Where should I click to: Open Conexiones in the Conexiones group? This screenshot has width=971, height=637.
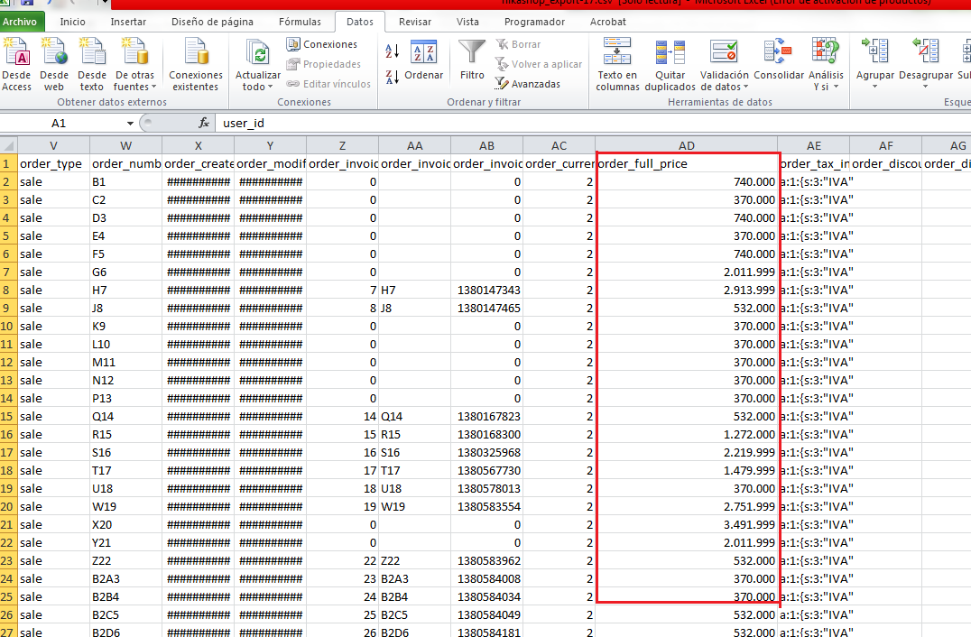click(322, 44)
